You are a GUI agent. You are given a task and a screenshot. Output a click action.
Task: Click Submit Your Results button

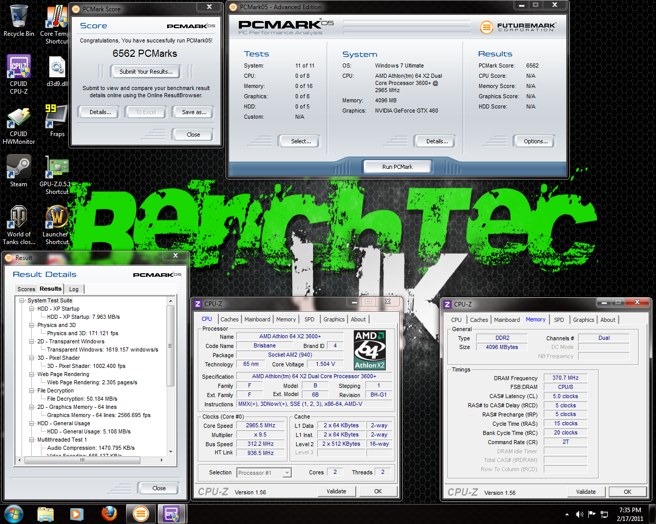pyautogui.click(x=146, y=72)
